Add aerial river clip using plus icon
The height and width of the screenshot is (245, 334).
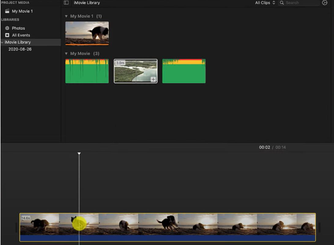click(153, 79)
